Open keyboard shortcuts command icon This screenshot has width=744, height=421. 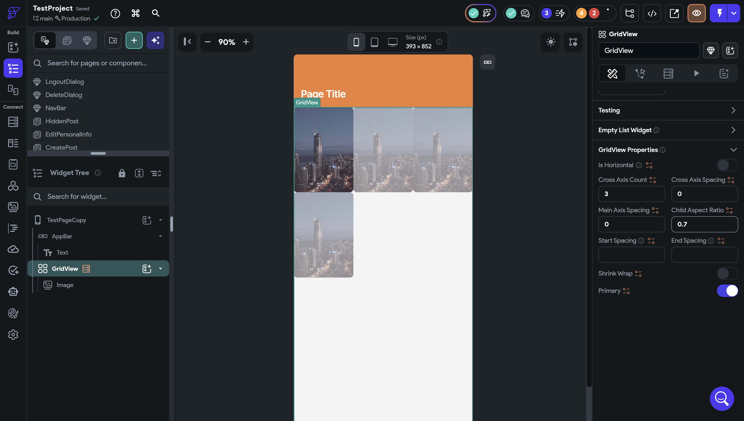coord(135,13)
